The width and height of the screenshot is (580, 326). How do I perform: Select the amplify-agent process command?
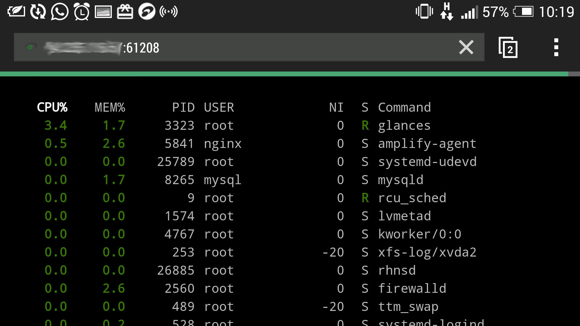click(427, 144)
